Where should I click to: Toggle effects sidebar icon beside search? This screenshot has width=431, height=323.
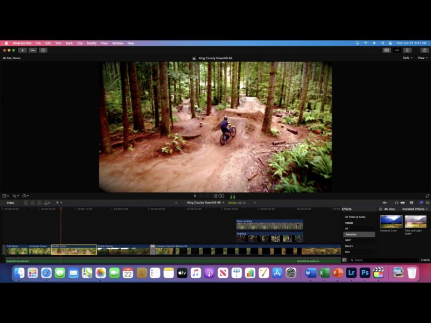(344, 260)
